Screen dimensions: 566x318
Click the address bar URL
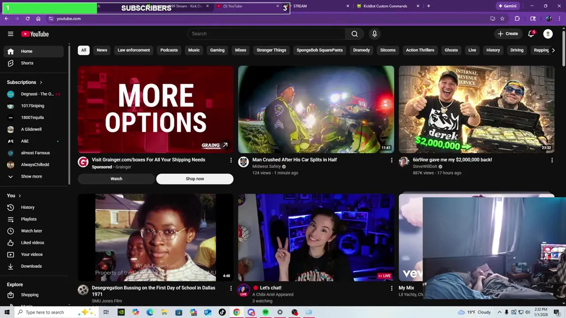point(69,19)
